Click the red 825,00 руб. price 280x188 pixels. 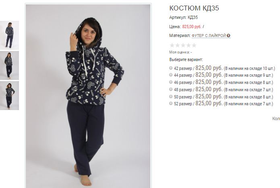point(192,27)
